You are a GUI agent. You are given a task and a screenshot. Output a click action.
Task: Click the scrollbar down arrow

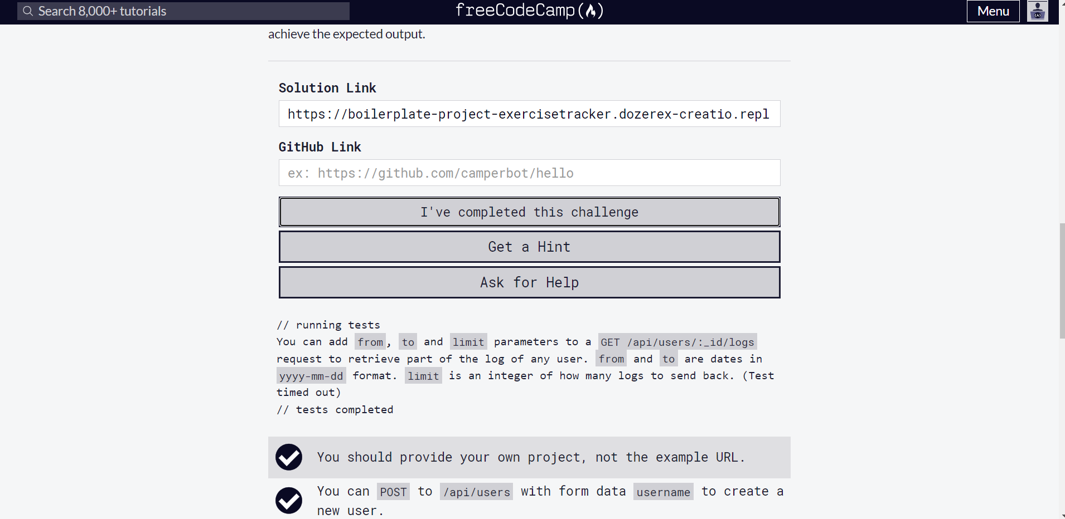1062,516
